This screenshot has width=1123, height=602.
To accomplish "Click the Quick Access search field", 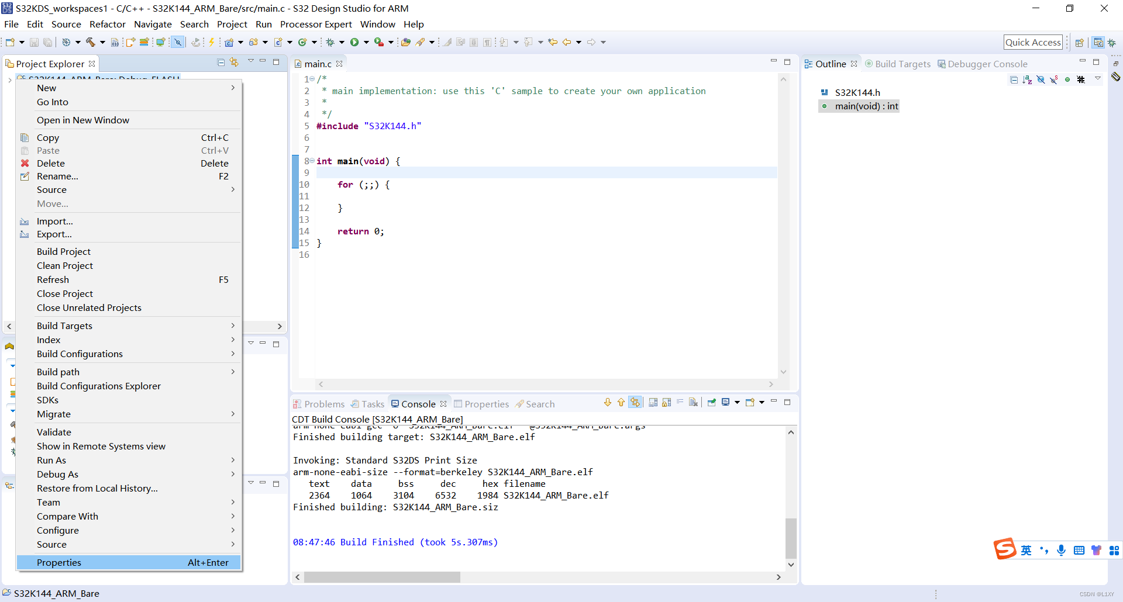I will (x=1033, y=42).
